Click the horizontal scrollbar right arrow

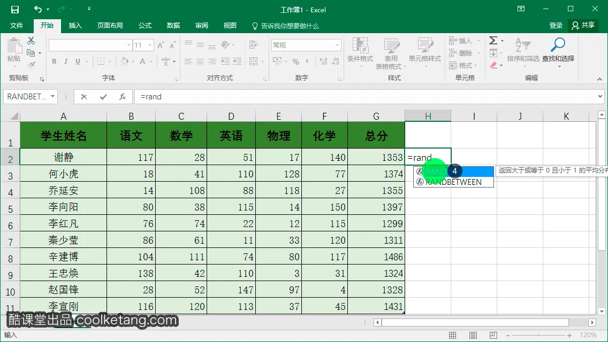coord(592,322)
